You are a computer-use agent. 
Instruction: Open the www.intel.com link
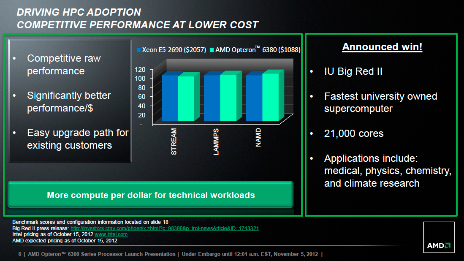click(111, 234)
